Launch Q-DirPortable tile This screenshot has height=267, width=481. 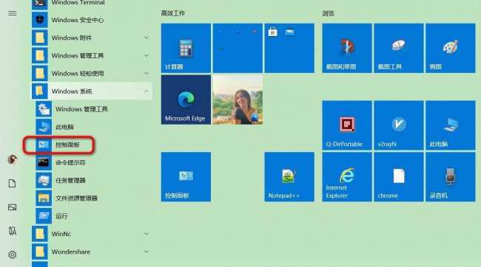tap(347, 125)
